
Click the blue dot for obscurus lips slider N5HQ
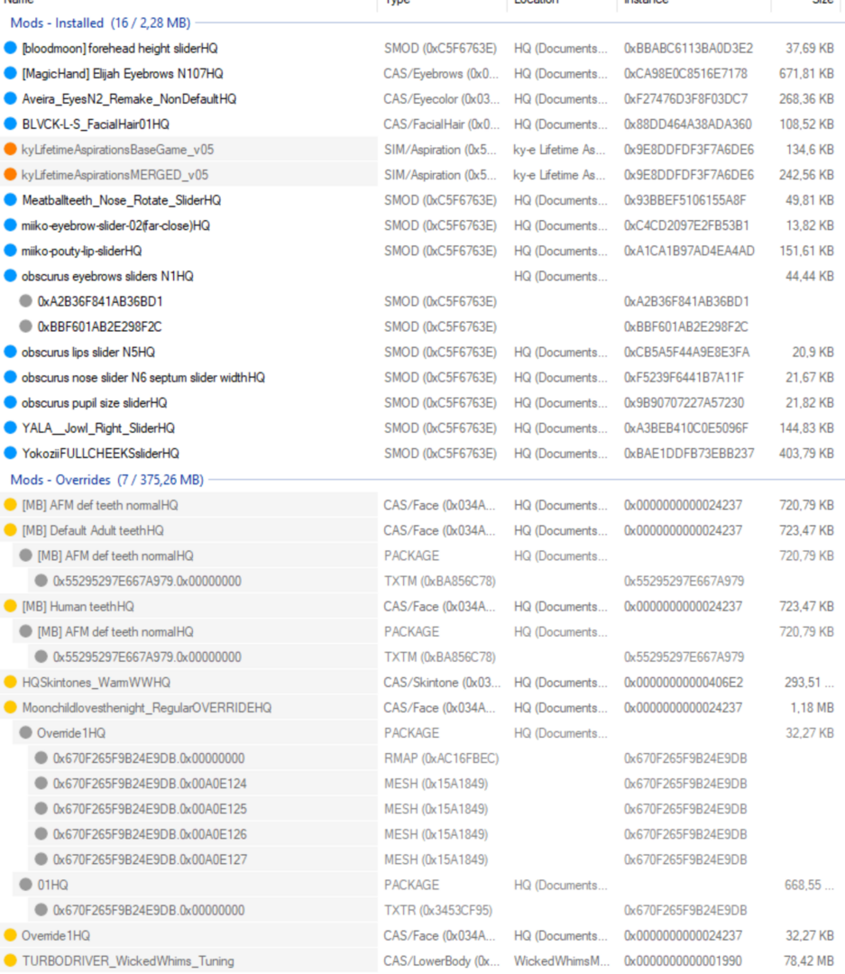[10, 353]
